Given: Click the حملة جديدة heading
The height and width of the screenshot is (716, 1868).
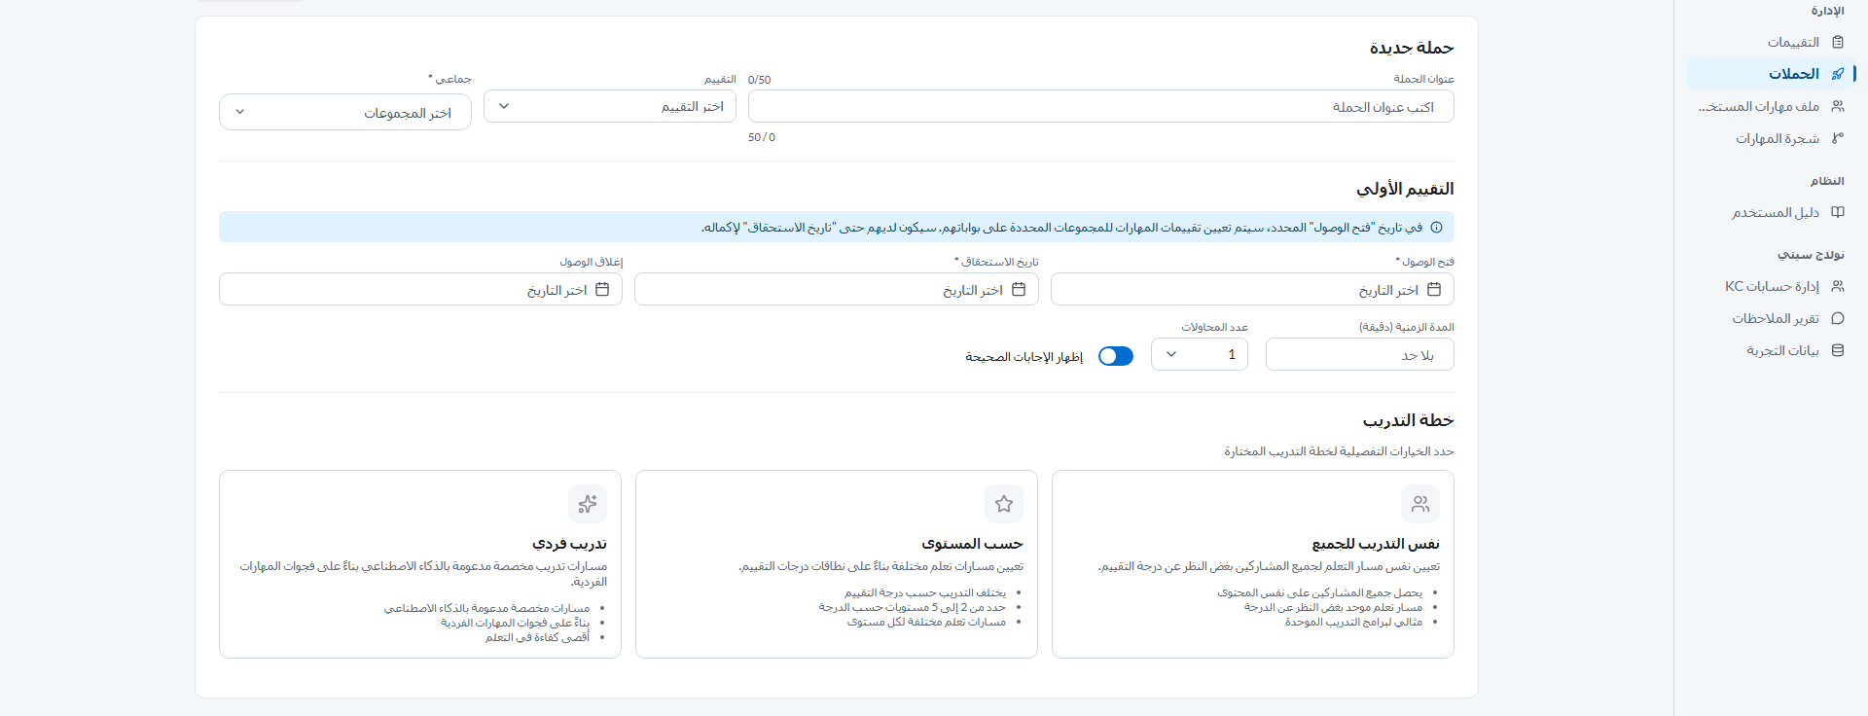Looking at the screenshot, I should 1412,48.
